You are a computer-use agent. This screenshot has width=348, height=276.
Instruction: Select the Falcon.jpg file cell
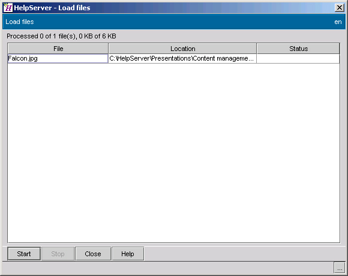(58, 59)
